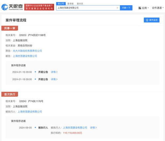Click timeline dot for 2024-01-18 entry
Viewport: 165px width, 141px height.
point(35,79)
